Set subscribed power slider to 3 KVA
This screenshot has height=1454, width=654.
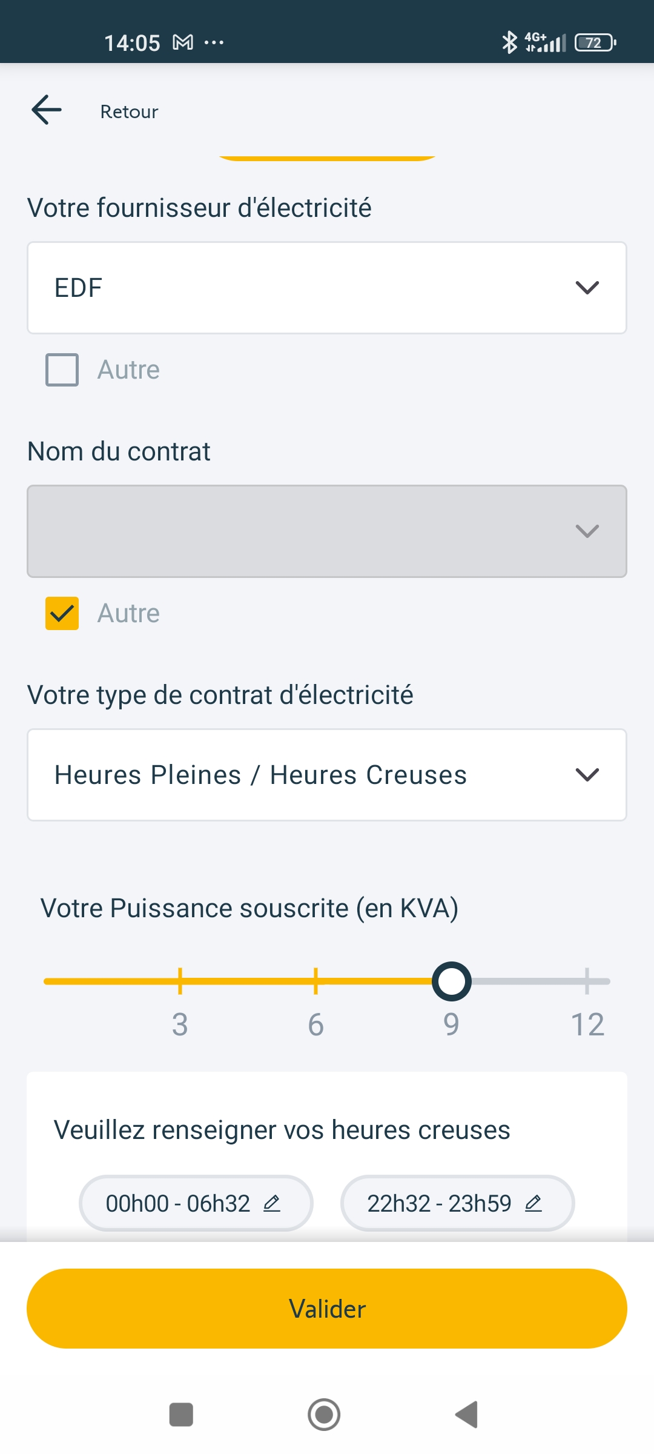pos(180,981)
